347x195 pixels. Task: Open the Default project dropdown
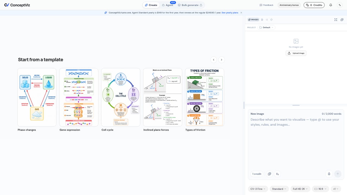coord(266,27)
